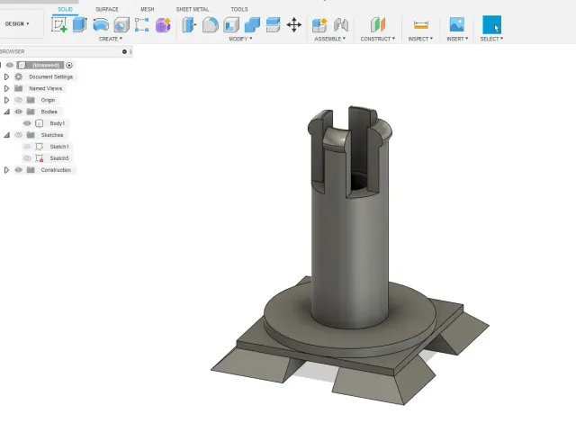Screen dimensions: 576x432
Task: Open the INSERT dropdown menu
Action: pos(457,39)
